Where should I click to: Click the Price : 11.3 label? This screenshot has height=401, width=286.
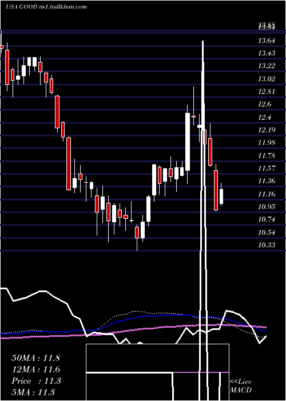coord(36,381)
